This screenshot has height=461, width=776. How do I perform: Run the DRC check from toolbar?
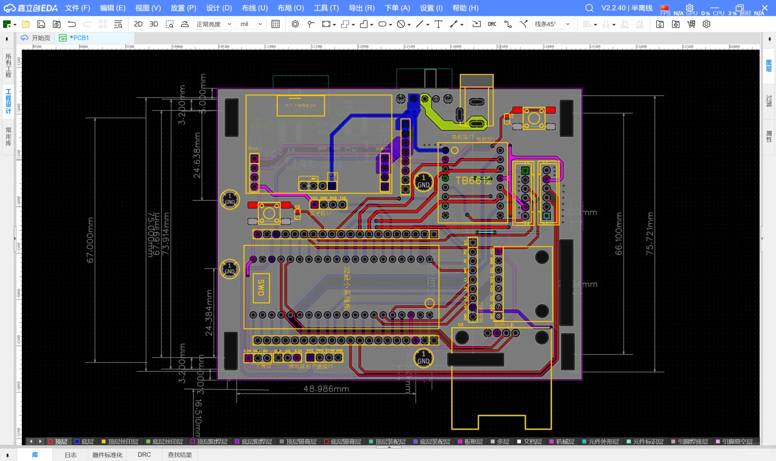tap(492, 24)
